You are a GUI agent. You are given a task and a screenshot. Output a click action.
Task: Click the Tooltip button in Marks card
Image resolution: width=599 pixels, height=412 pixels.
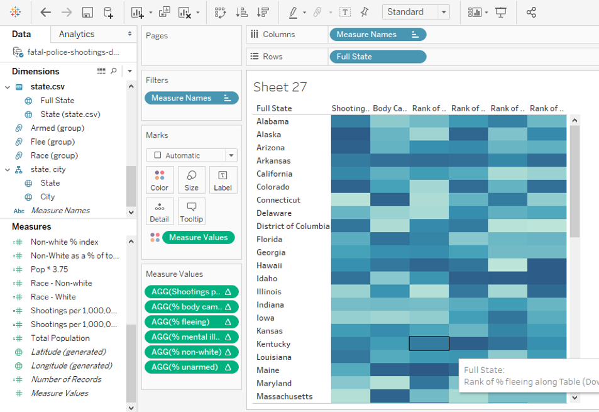click(x=191, y=211)
